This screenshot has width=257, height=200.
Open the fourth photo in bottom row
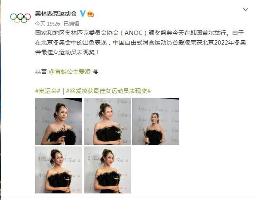(59, 170)
